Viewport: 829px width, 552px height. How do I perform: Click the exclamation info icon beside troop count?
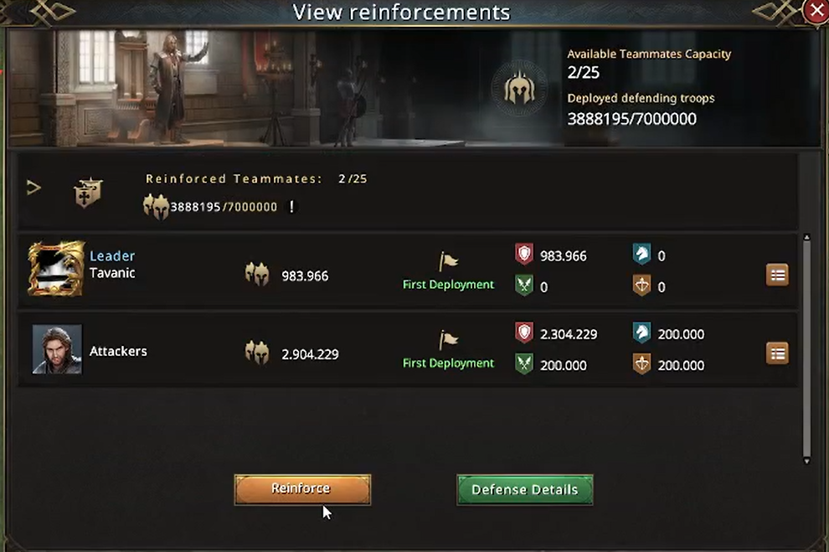(x=291, y=207)
